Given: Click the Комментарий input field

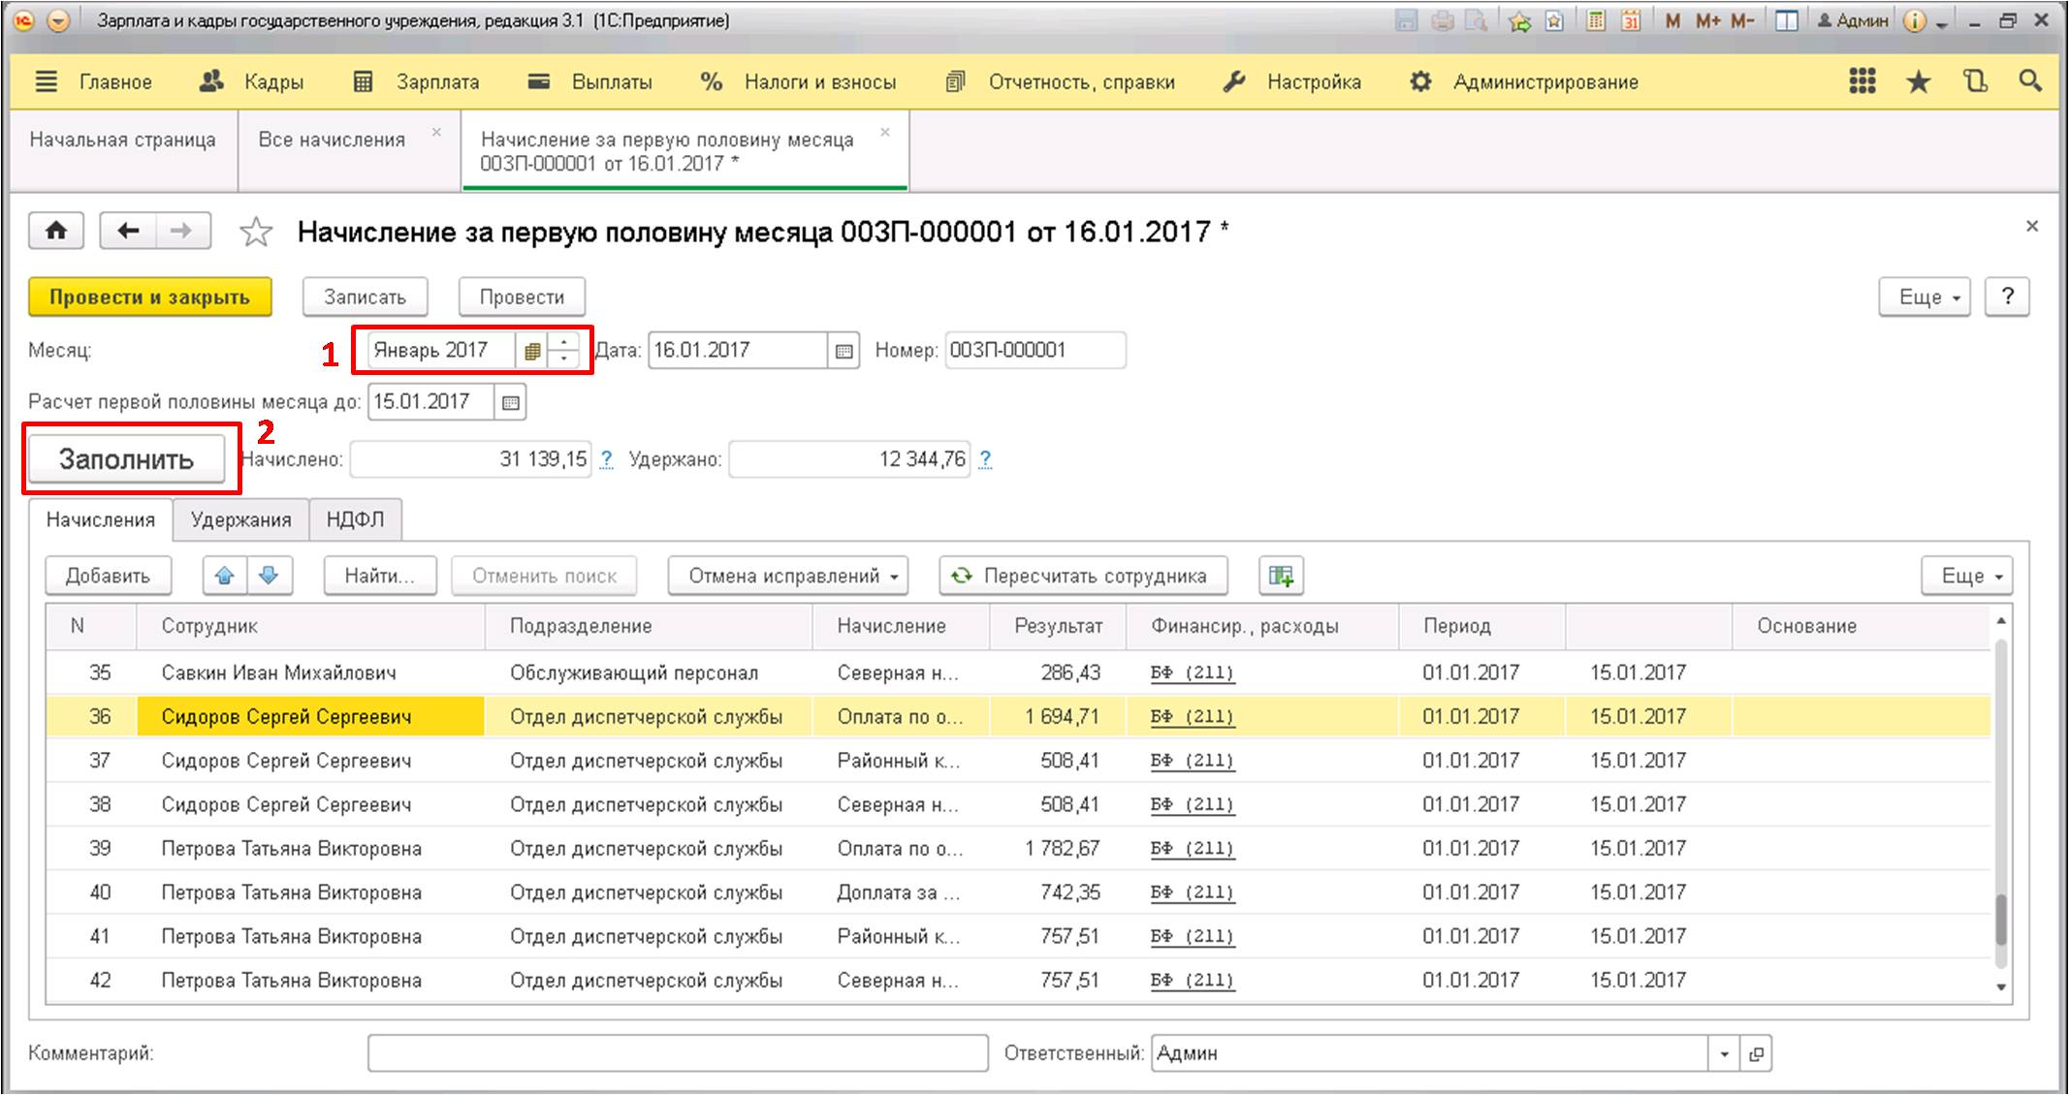Looking at the screenshot, I should click(677, 1053).
